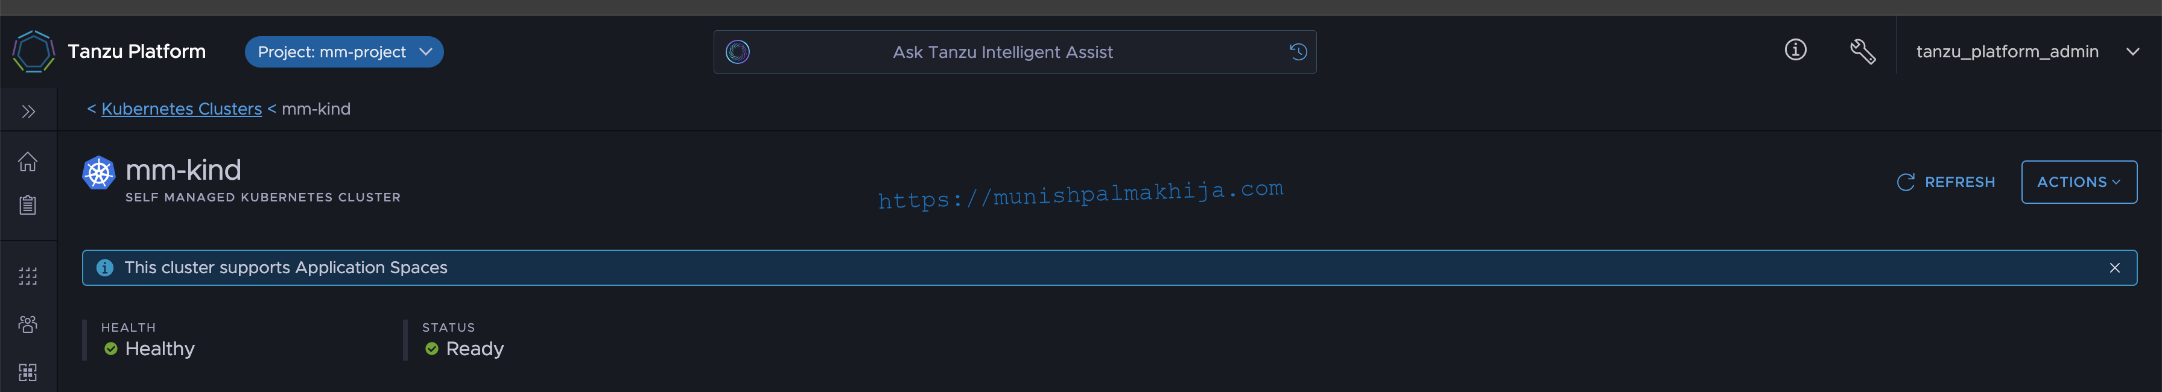Open the users group icon in sidebar
The width and height of the screenshot is (2162, 392).
point(28,324)
